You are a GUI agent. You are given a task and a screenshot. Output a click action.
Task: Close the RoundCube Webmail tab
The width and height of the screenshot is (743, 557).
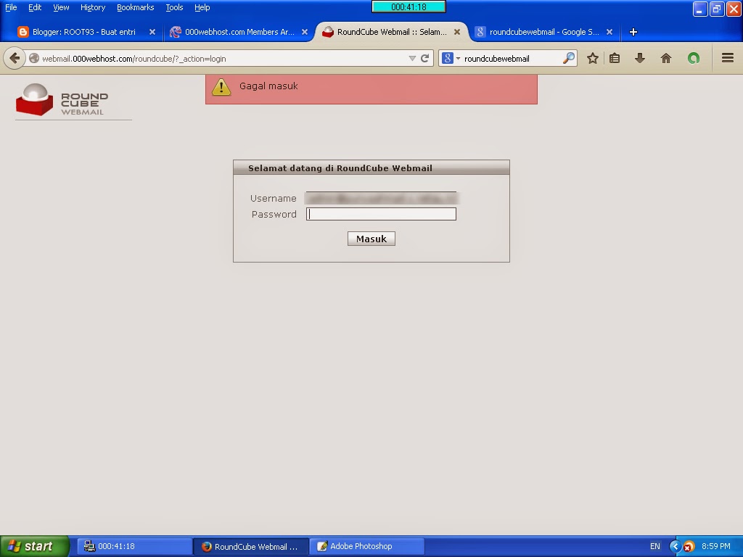coord(457,32)
